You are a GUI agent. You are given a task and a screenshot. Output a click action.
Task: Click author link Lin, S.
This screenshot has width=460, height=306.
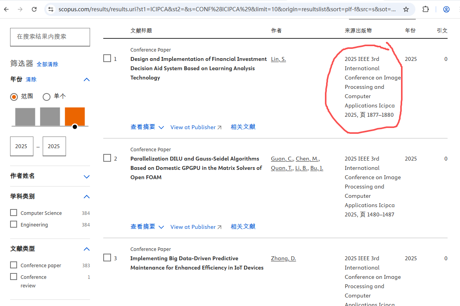[278, 59]
